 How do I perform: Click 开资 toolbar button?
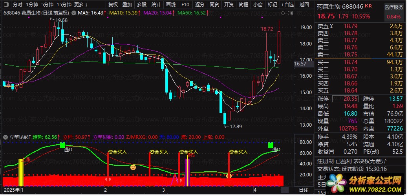[229, 5]
